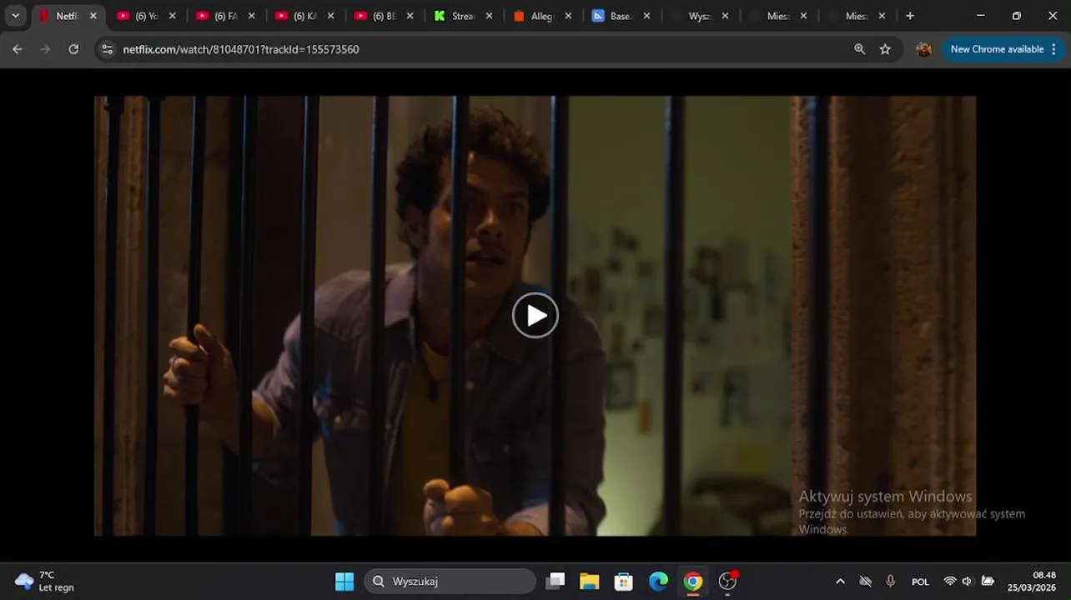Open Microsoft Store from the taskbar

tap(624, 582)
